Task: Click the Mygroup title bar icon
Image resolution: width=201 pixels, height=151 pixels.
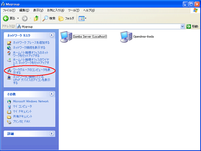Action: [3, 4]
